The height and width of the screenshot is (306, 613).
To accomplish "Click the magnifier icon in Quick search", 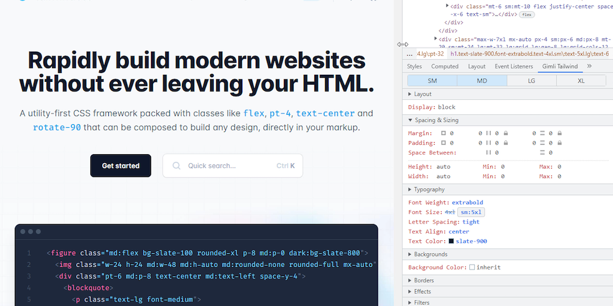I will [x=177, y=166].
